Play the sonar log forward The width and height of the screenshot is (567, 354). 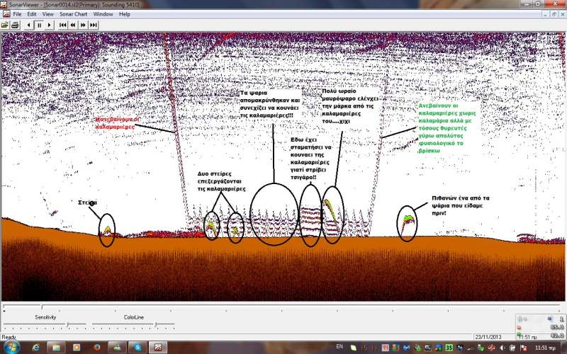coord(49,25)
